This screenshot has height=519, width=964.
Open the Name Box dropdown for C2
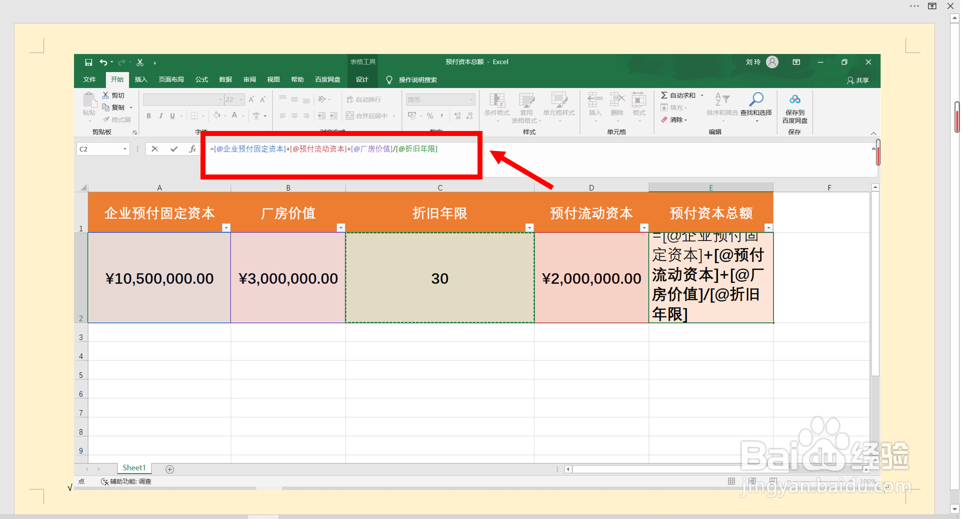point(125,149)
